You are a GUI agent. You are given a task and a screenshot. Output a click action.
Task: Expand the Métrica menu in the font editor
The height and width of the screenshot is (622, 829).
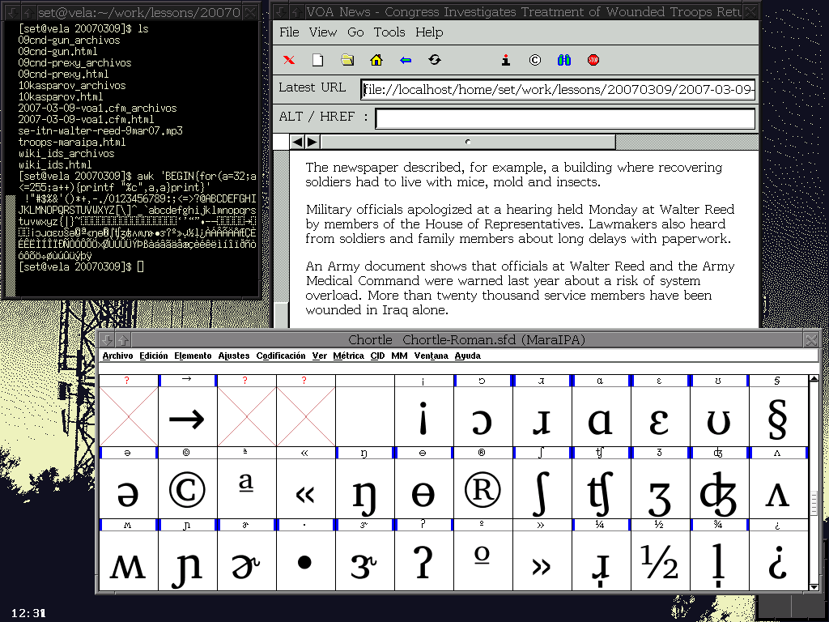[x=348, y=356]
